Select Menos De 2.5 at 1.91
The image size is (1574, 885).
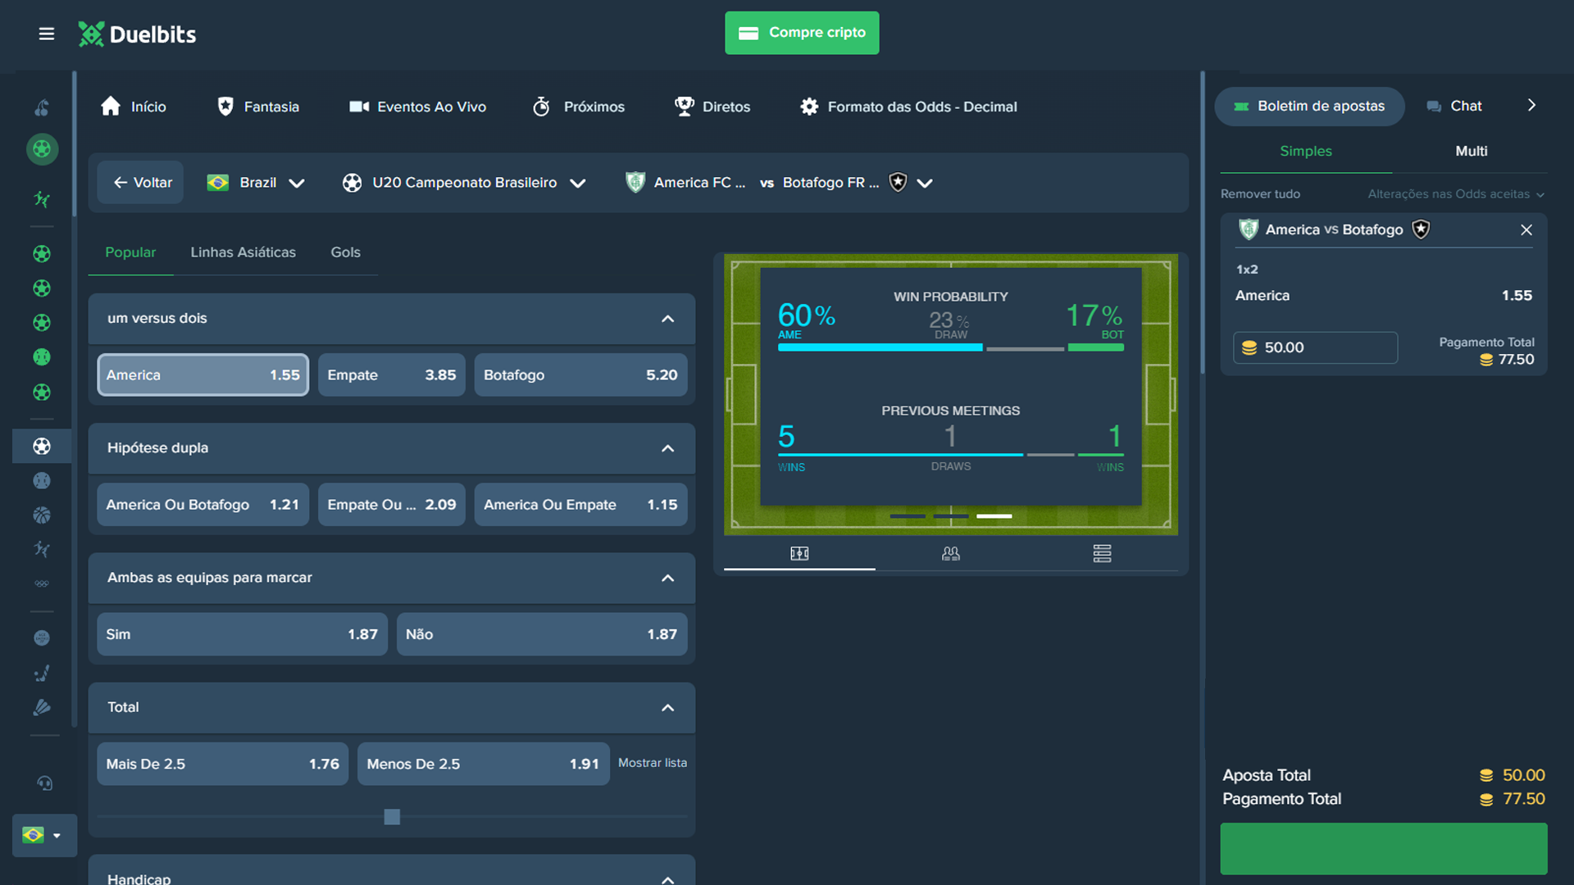483,764
